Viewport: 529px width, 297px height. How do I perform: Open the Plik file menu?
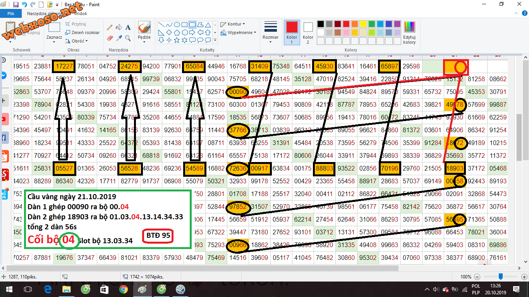pyautogui.click(x=10, y=14)
